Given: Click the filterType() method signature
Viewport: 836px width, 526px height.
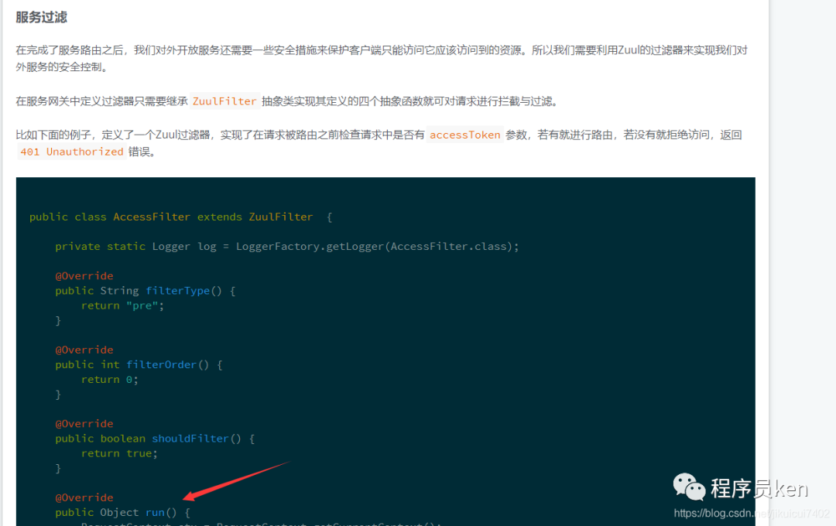Looking at the screenshot, I should [145, 291].
